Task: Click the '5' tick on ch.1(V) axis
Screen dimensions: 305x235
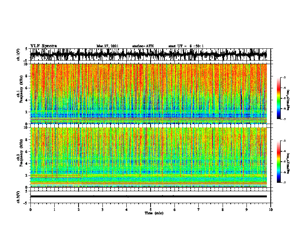Action: [x=26, y=49]
